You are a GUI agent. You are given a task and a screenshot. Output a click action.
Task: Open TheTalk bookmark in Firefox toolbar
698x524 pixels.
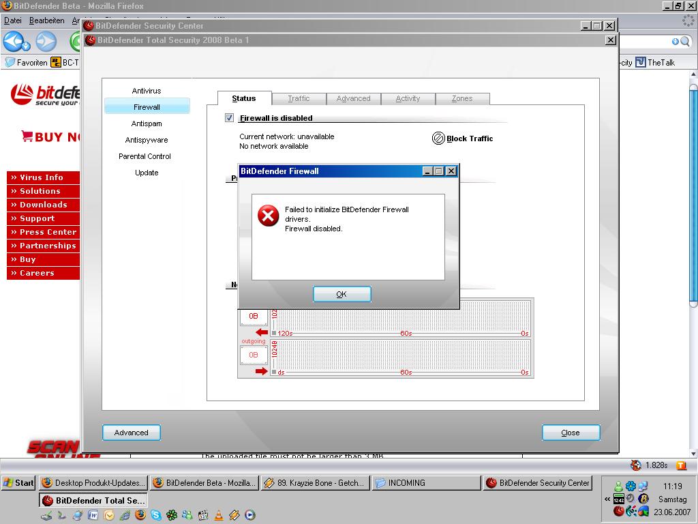click(x=655, y=62)
